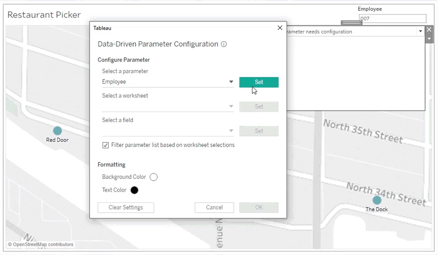The width and height of the screenshot is (438, 255).
Task: Select the Red Door map marker
Action: pyautogui.click(x=57, y=131)
